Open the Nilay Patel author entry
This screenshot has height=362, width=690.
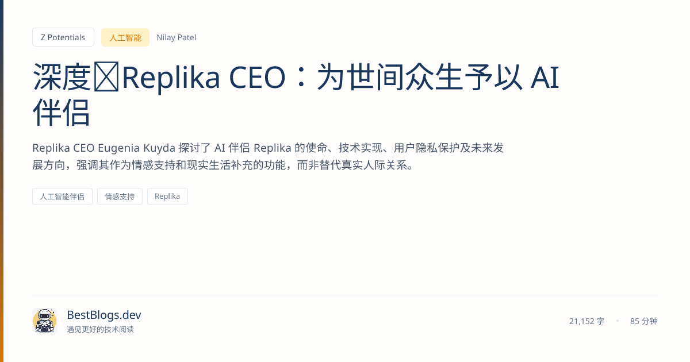click(x=176, y=37)
